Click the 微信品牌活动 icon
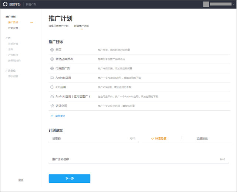The image size is (237, 192). coord(52,59)
